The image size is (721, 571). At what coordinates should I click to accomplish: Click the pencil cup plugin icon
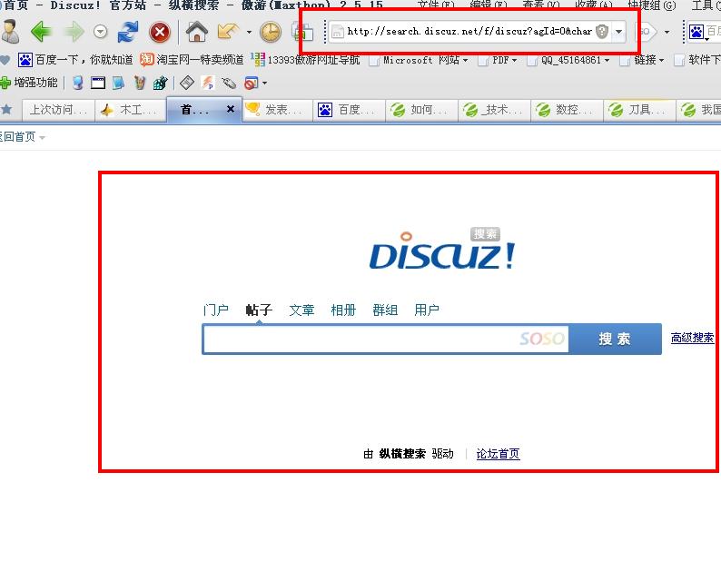[139, 83]
